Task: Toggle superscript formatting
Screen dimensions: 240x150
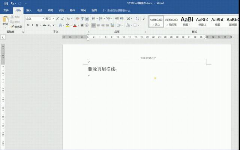Action: tap(54, 25)
